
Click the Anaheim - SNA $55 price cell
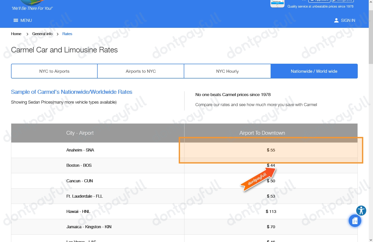coord(271,150)
